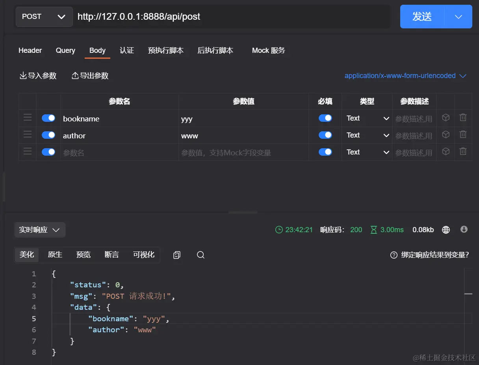Select the 美化 response view tab
This screenshot has width=479, height=365.
point(27,255)
